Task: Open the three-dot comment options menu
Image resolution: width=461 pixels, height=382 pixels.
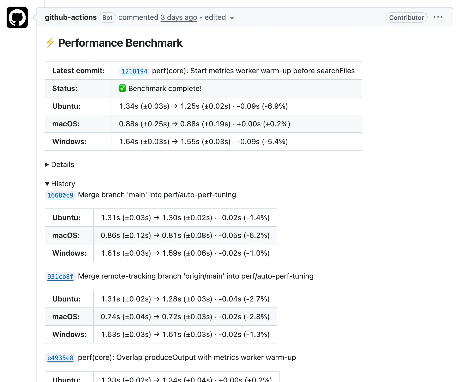Action: click(438, 17)
